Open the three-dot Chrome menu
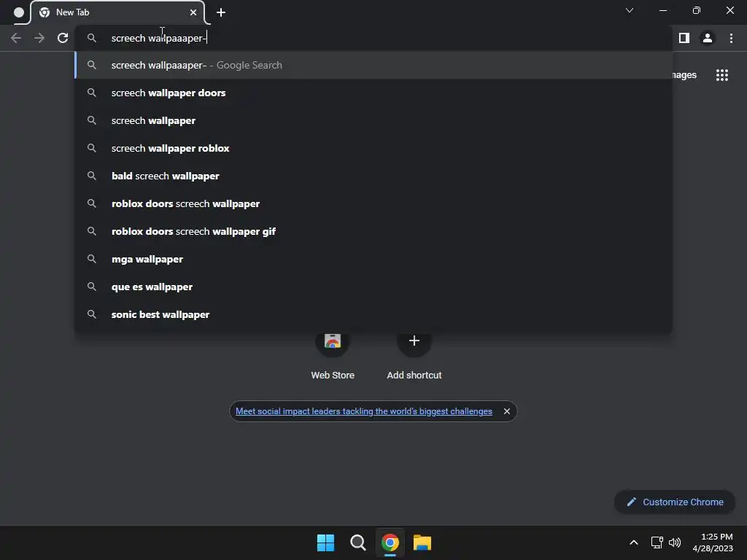 tap(731, 38)
